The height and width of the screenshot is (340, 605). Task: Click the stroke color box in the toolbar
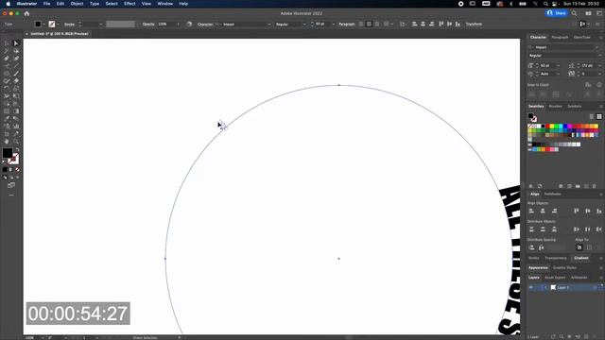click(14, 159)
